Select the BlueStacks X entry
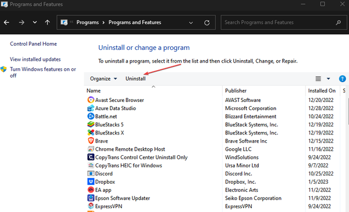The image size is (349, 212). point(109,133)
